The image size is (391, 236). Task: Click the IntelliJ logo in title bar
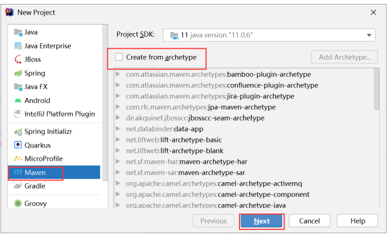pyautogui.click(x=9, y=12)
